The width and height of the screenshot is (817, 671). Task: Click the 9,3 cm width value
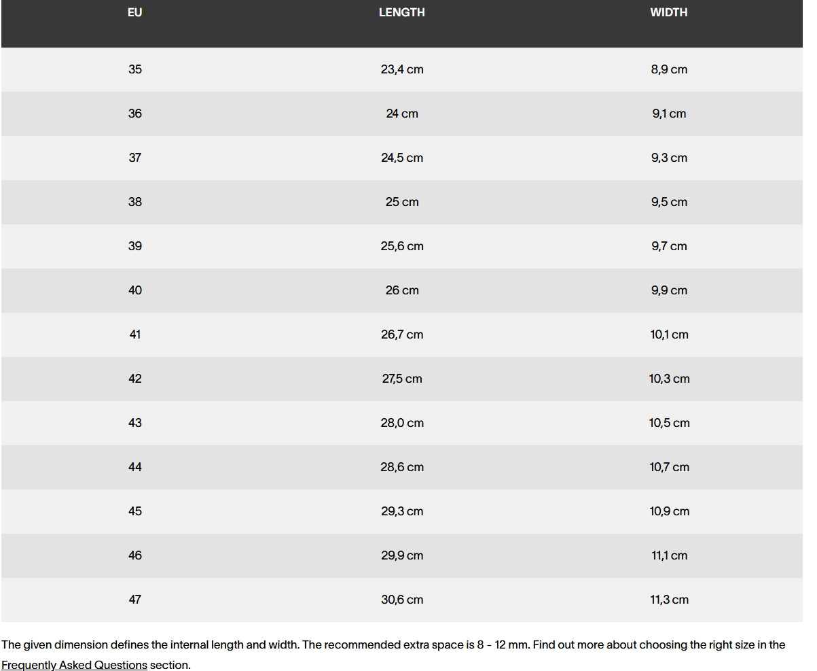point(669,158)
